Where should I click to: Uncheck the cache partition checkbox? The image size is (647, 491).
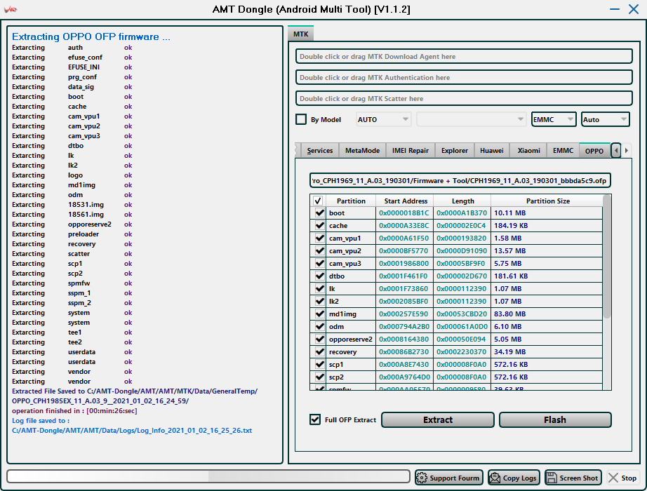pos(319,225)
